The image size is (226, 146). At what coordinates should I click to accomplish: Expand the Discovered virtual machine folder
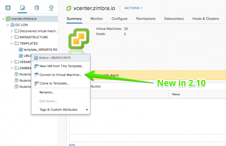point(12,31)
